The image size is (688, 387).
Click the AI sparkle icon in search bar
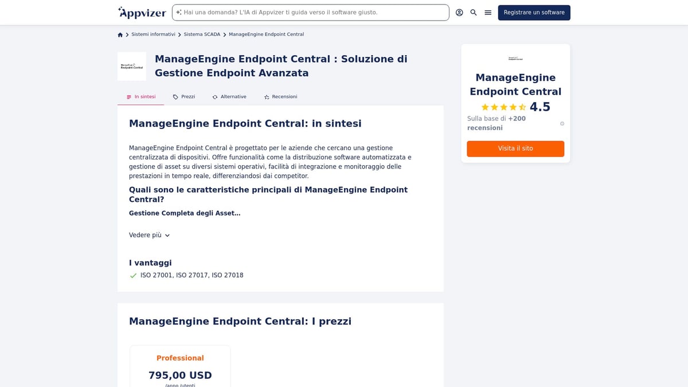point(178,11)
